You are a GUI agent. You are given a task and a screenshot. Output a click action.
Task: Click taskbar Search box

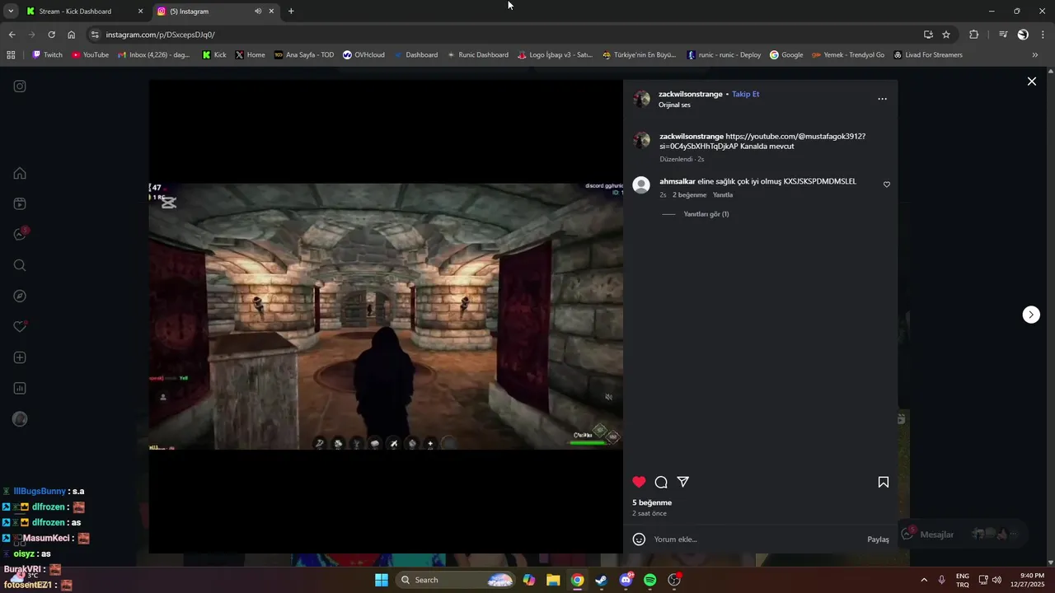[x=456, y=580]
